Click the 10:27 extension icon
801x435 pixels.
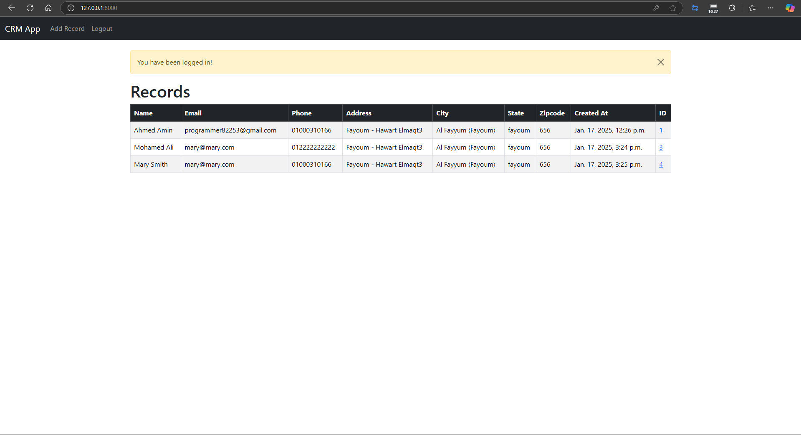[x=713, y=8]
